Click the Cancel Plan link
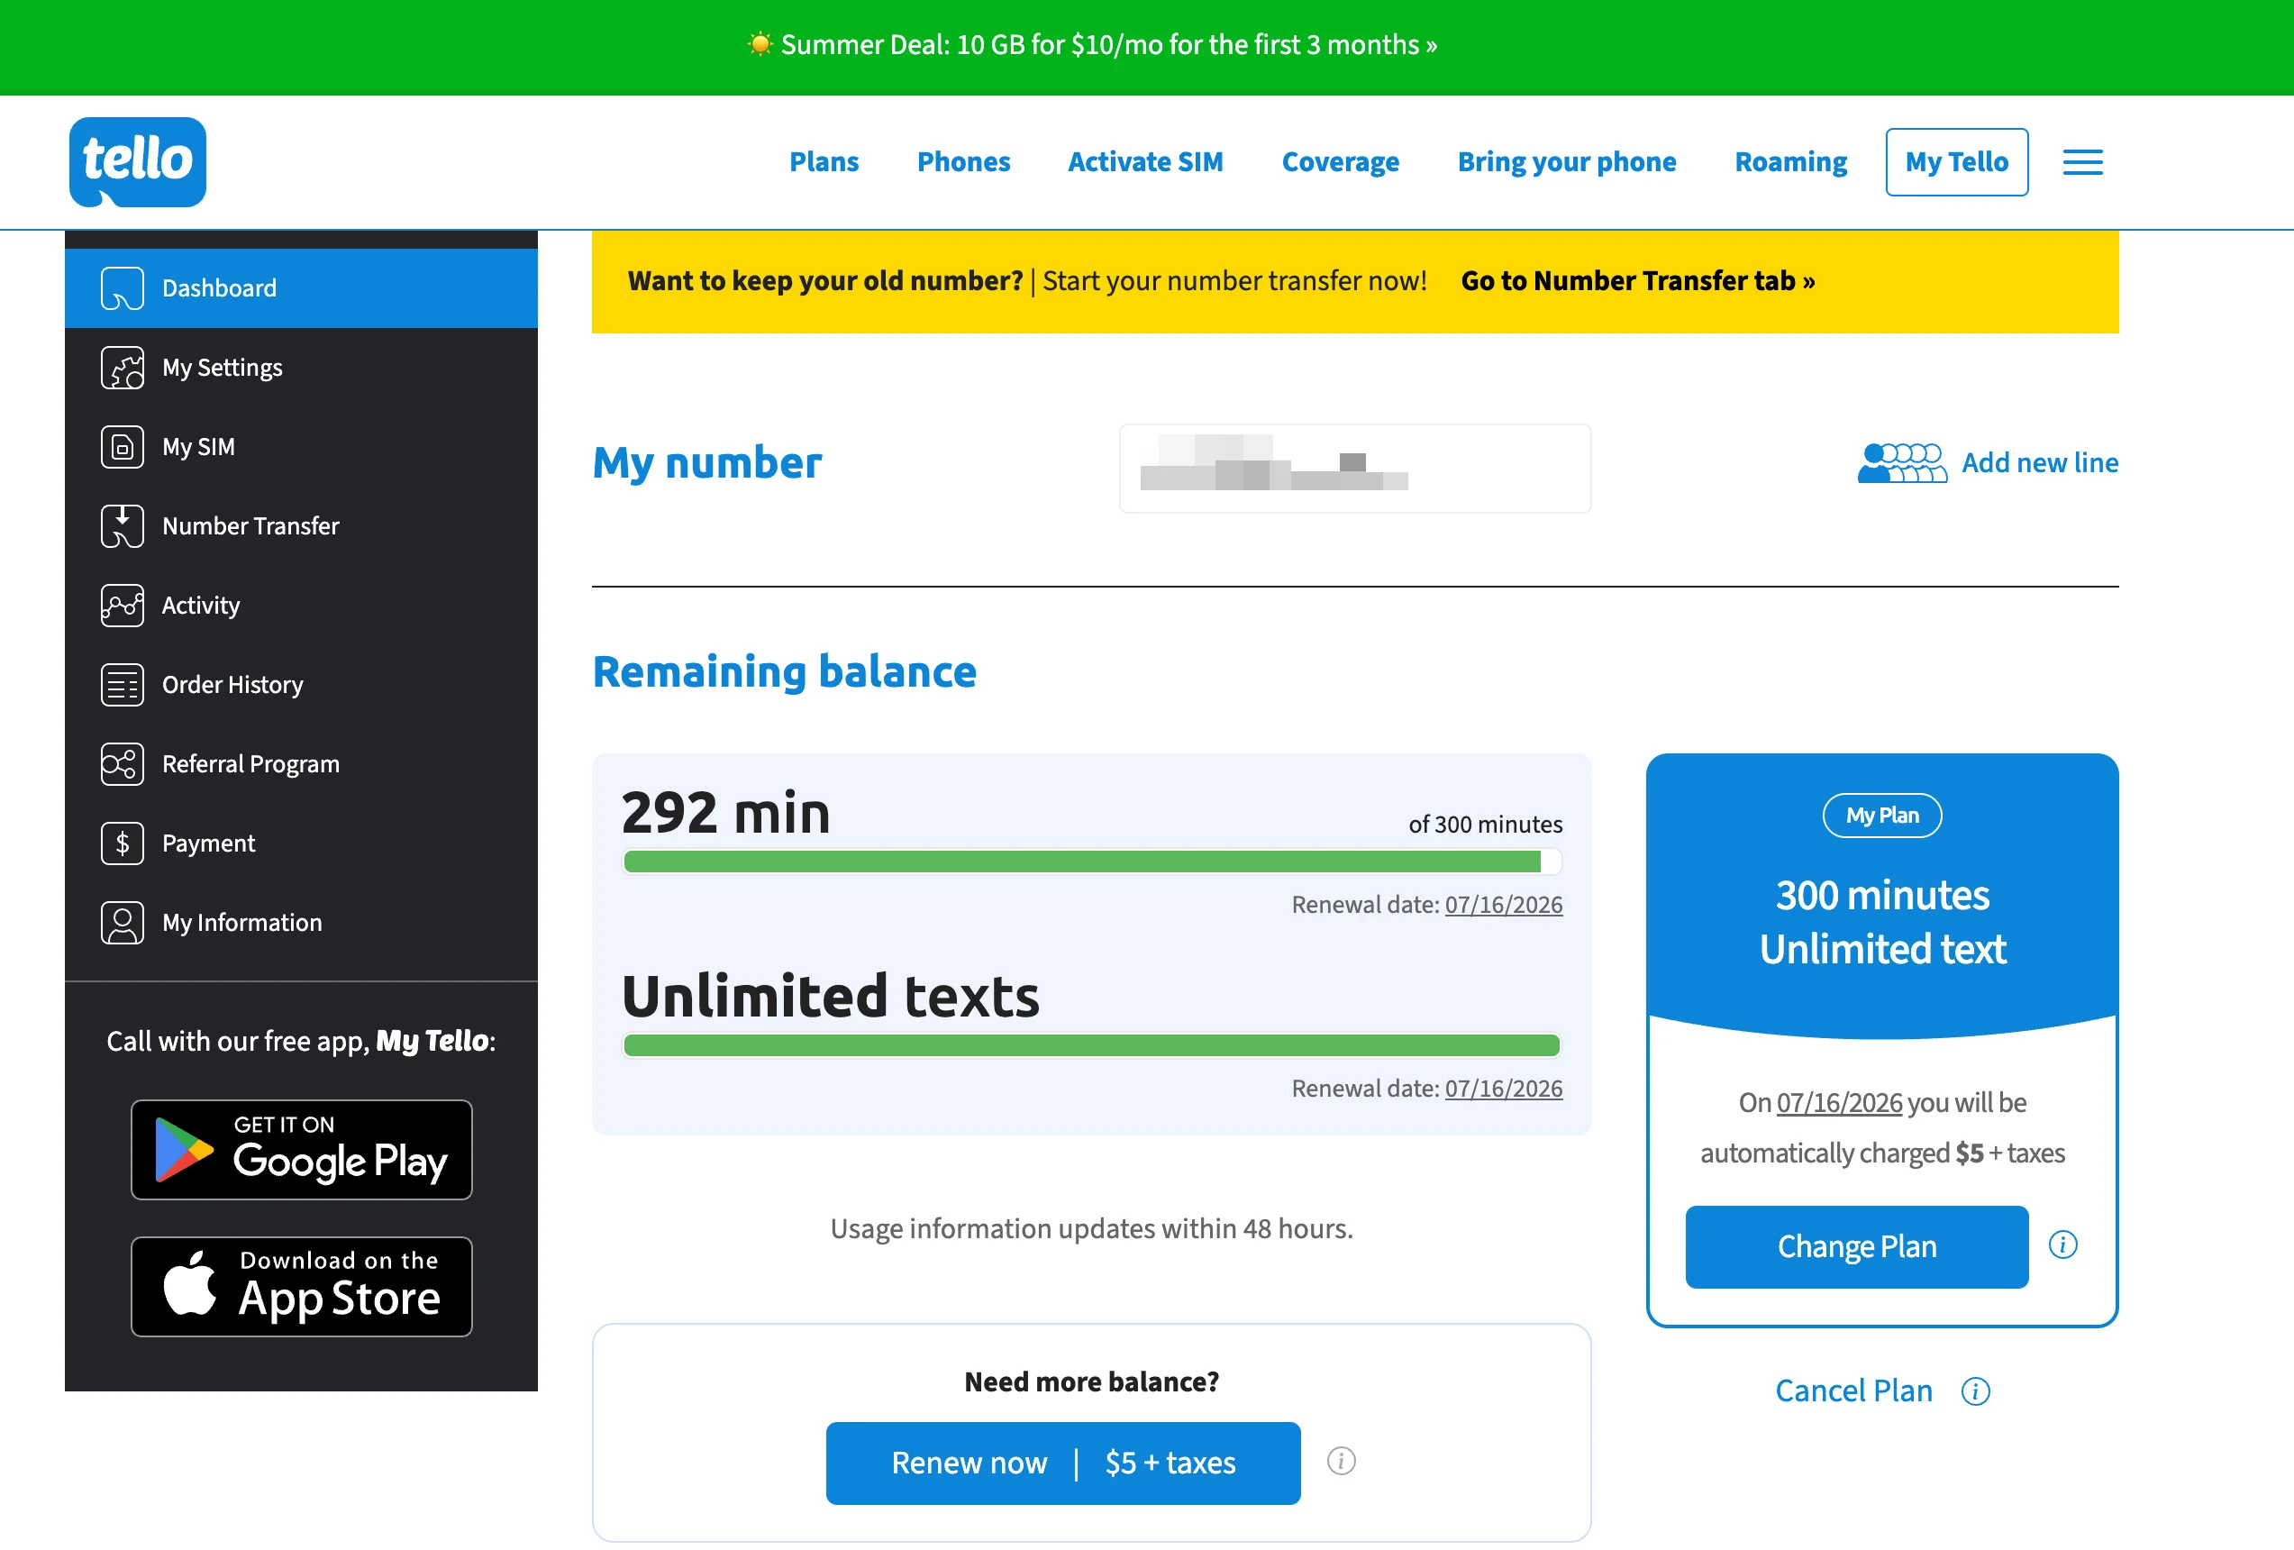 pos(1853,1390)
